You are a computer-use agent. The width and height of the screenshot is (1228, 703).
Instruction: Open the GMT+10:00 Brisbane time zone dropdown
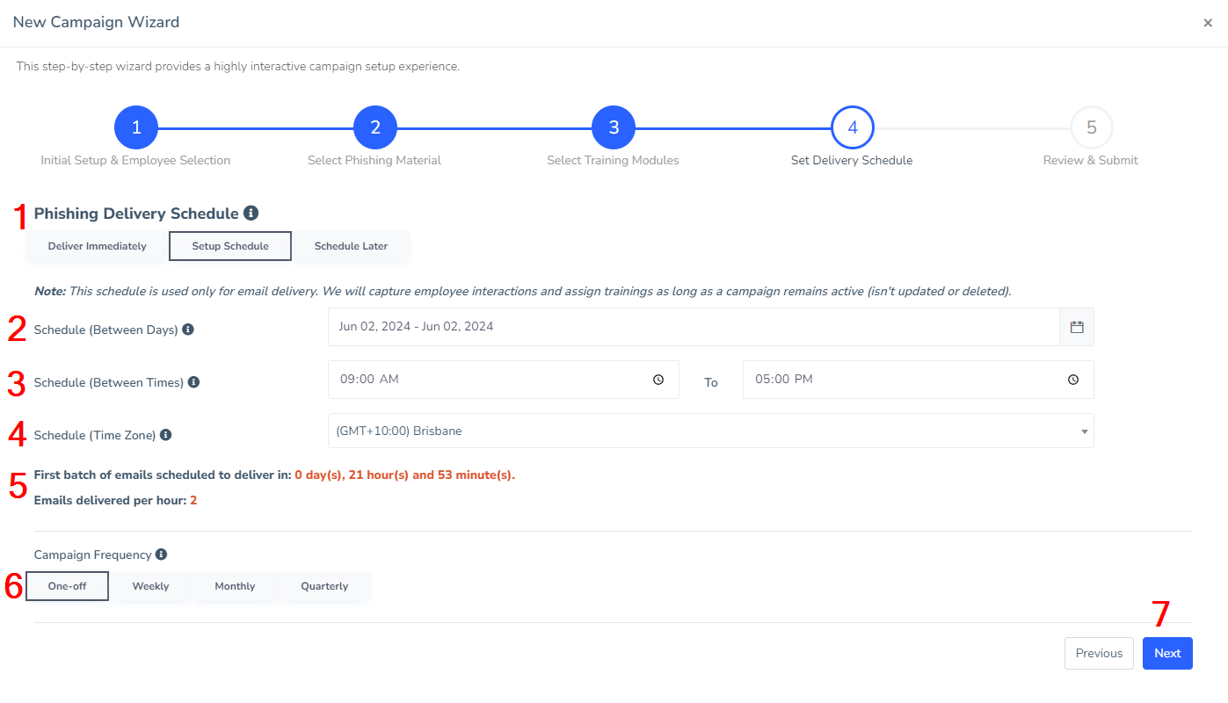coord(710,431)
